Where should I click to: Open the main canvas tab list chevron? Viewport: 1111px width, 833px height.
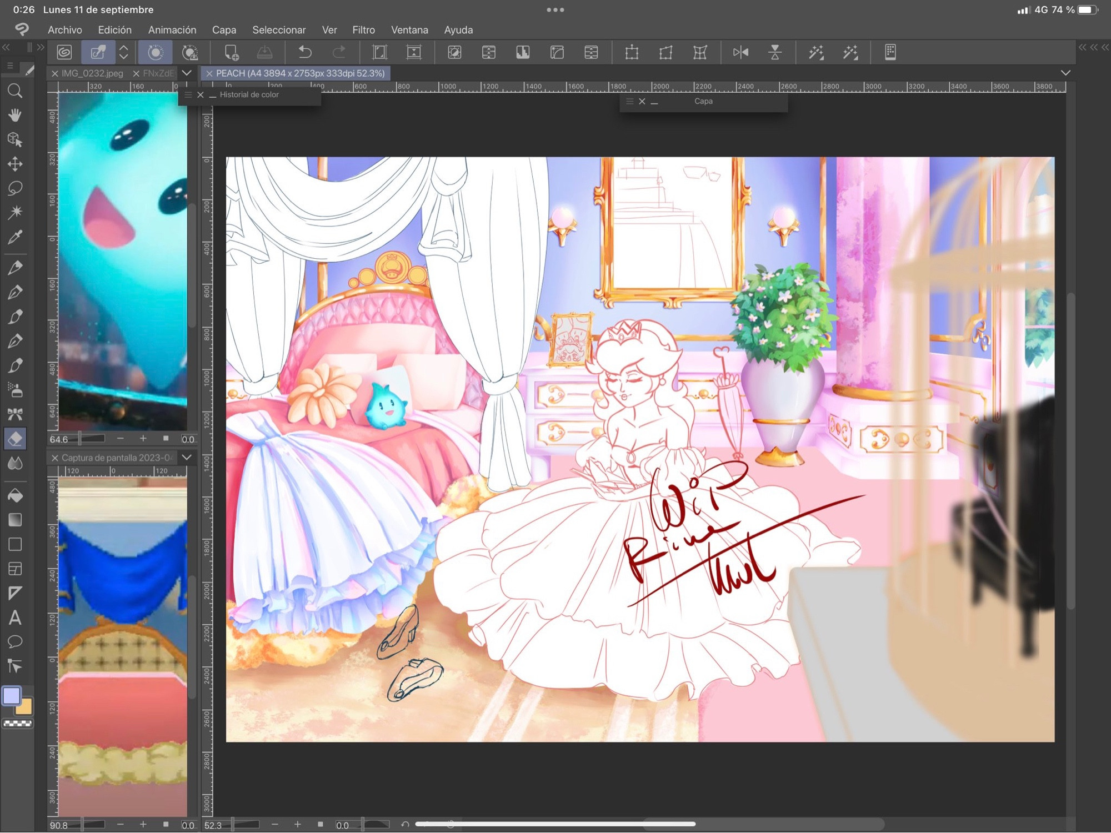click(x=1065, y=73)
